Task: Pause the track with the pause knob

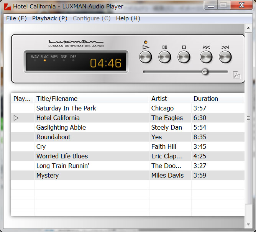Action: (165, 57)
